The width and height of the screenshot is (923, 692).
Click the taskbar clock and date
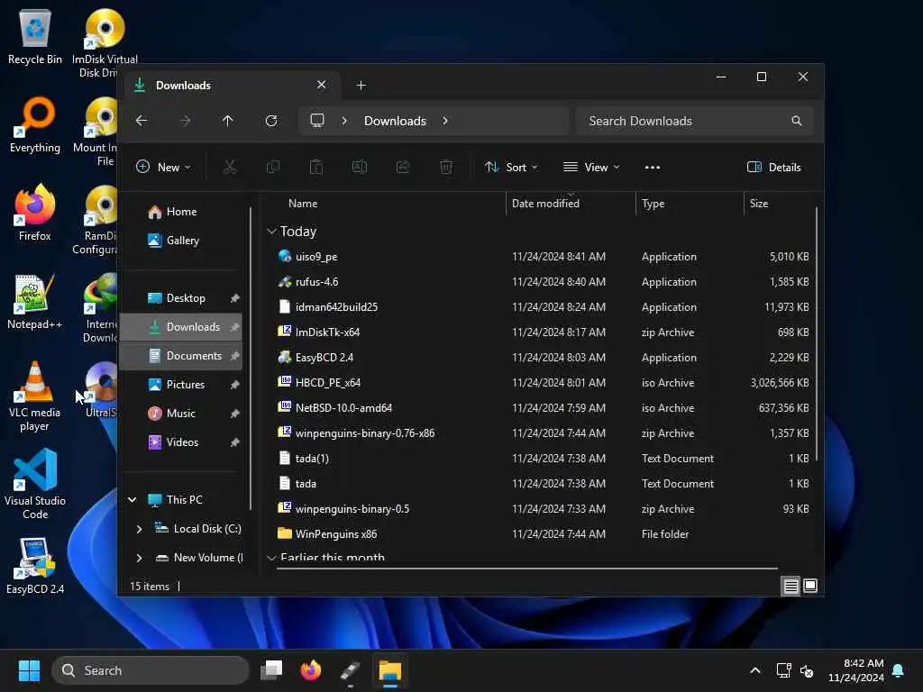point(856,670)
